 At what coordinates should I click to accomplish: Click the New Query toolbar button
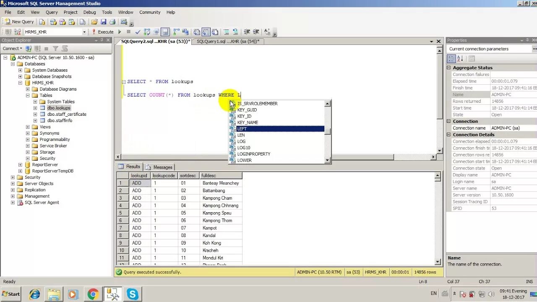[18, 22]
